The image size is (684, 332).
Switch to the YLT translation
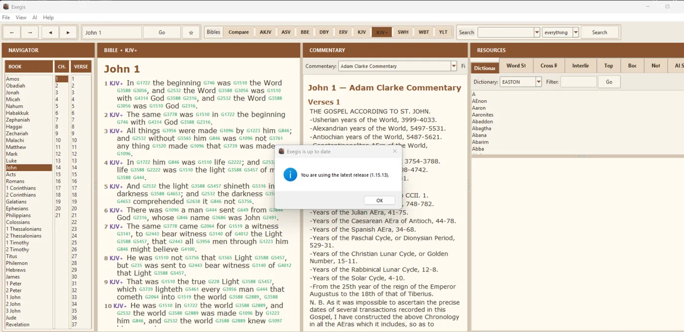click(x=443, y=32)
